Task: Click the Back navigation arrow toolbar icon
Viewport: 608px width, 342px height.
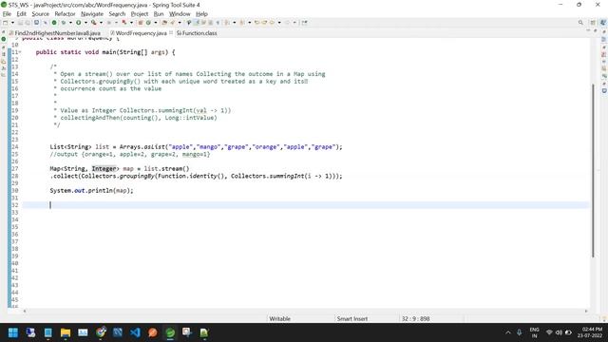Action: coord(272,23)
